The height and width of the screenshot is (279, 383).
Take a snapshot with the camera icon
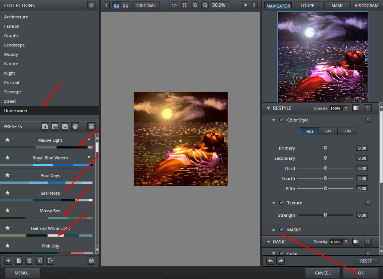click(91, 261)
